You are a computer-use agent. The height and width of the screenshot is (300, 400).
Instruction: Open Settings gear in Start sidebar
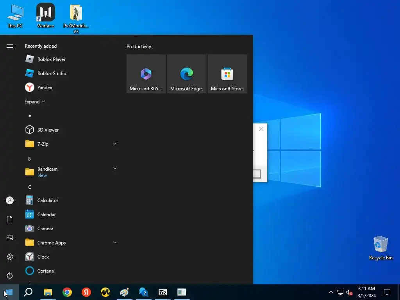pyautogui.click(x=10, y=257)
